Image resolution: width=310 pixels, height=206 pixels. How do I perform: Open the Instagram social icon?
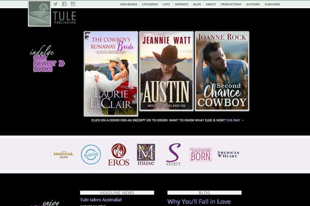73,4
